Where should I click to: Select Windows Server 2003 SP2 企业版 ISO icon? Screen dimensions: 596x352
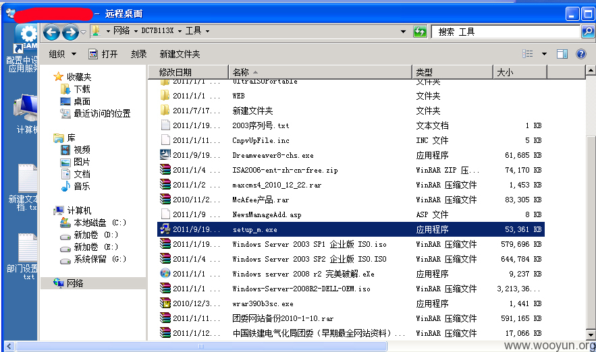pos(165,258)
